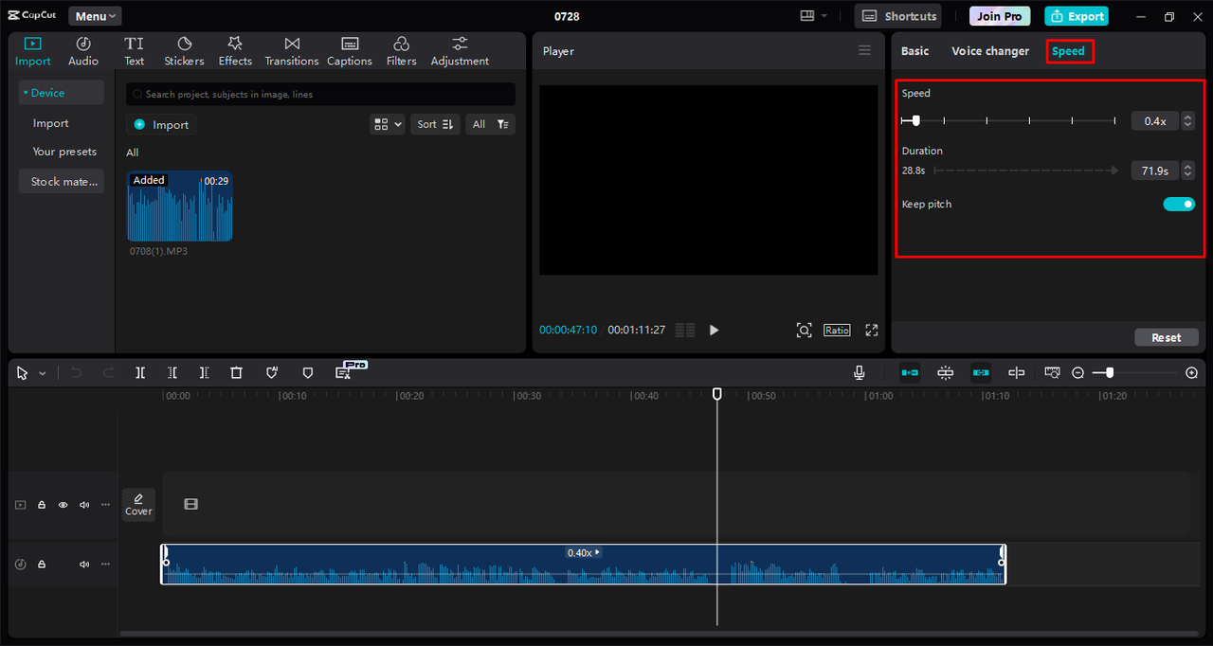Open the grid view mode dropdown
1213x646 pixels.
[388, 124]
